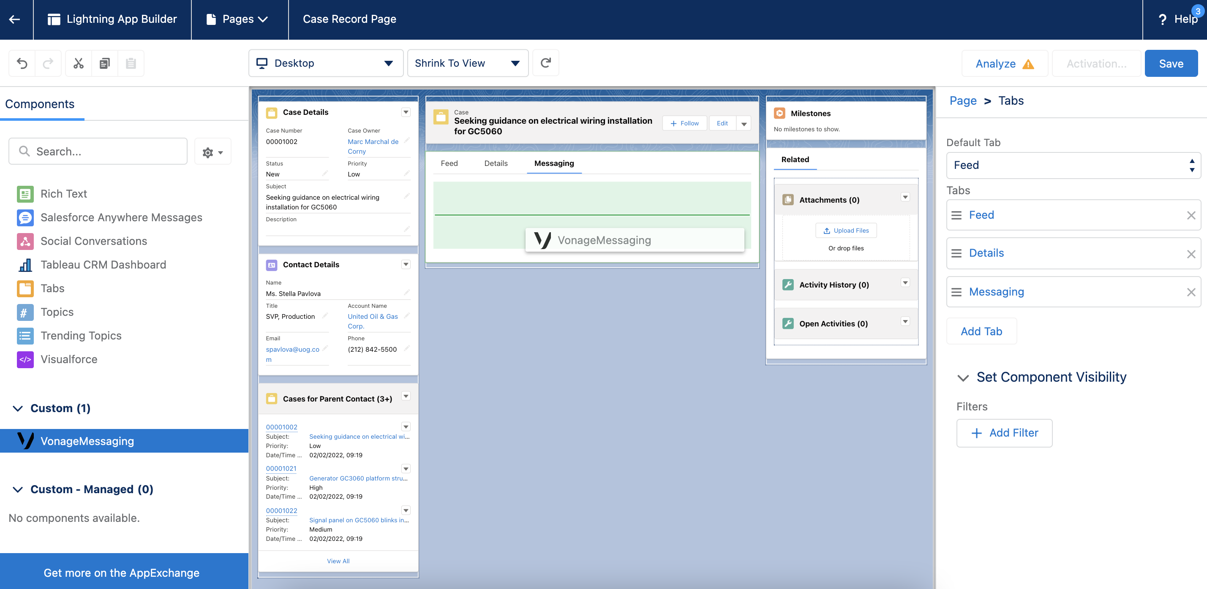Remove the Messaging tab with X

[1191, 292]
